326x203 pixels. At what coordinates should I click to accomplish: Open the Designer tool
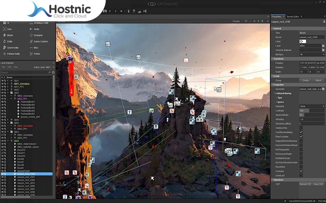tap(36, 36)
